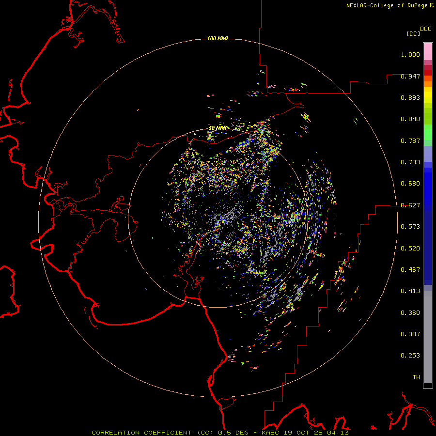Click the 0.947 value on color scale

coord(410,76)
